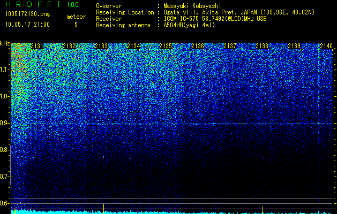This screenshot has width=337, height=214.
Task: Click the 'Receiving antenna' label
Action: point(123,25)
